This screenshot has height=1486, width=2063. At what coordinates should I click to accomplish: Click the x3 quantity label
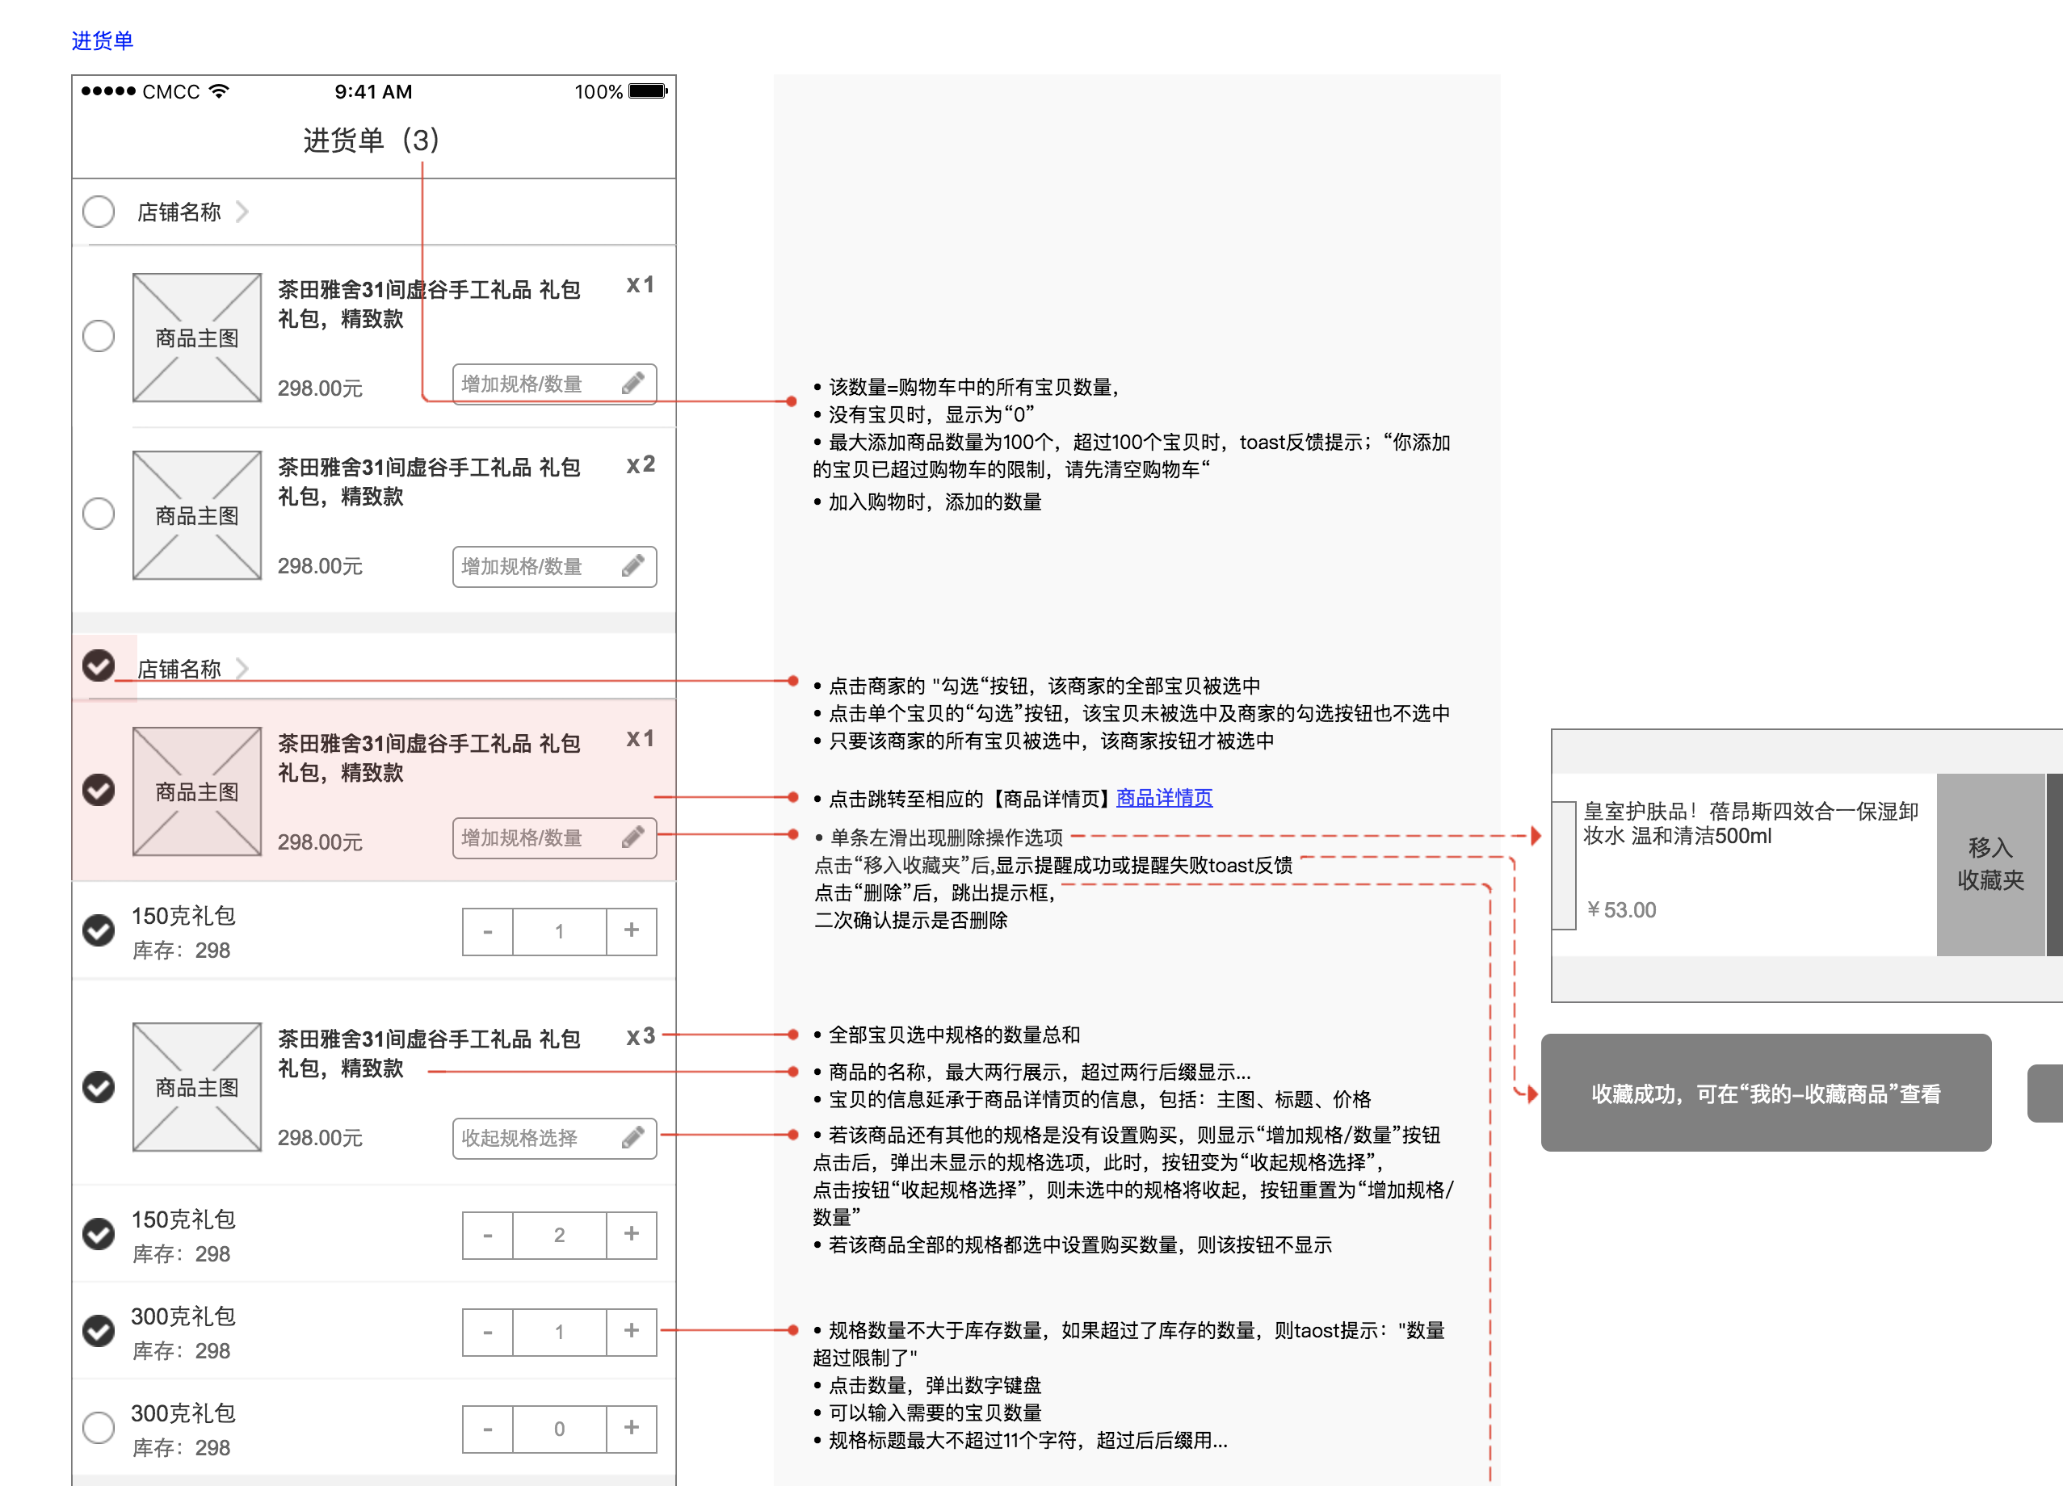click(x=641, y=1036)
